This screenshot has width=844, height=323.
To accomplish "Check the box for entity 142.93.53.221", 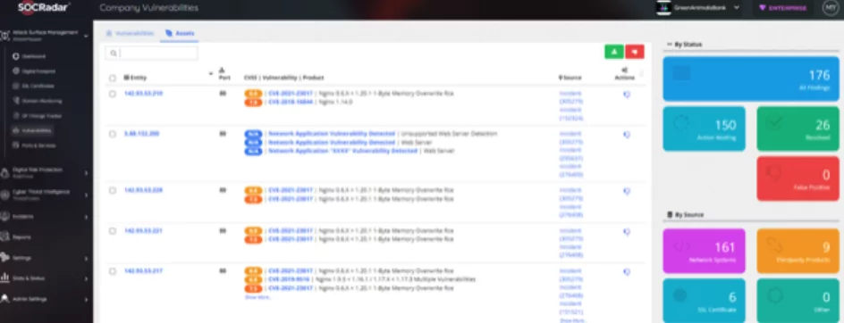I will (113, 230).
